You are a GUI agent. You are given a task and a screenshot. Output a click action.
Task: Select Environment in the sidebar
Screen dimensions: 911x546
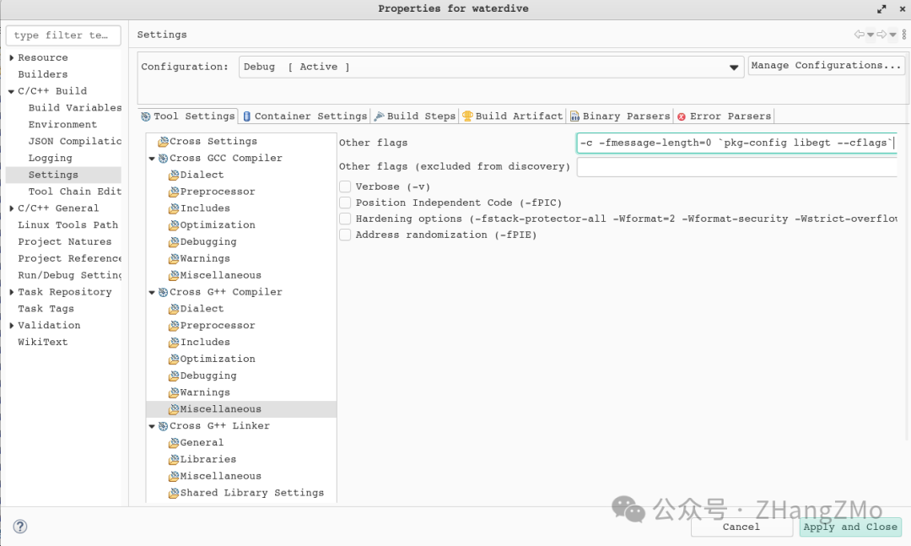pyautogui.click(x=62, y=124)
